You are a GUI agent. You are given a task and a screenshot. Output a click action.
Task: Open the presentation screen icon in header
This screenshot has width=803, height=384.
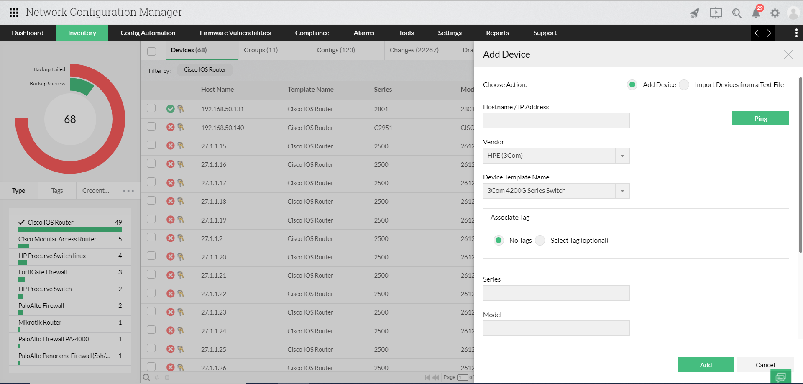[716, 13]
